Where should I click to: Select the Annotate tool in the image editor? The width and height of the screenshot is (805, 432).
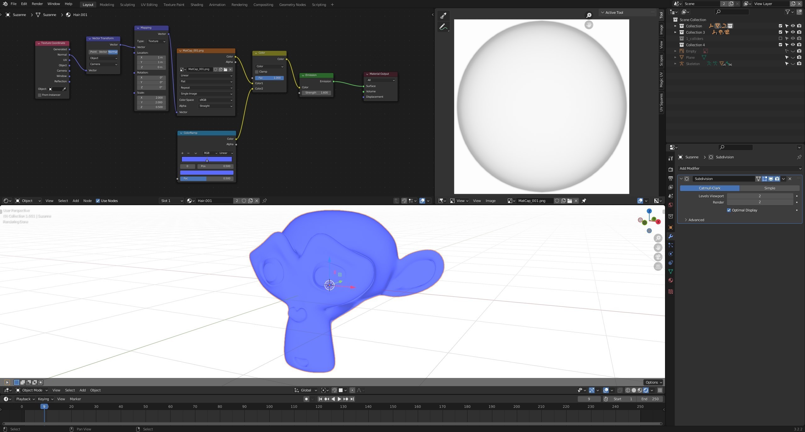pos(443,26)
